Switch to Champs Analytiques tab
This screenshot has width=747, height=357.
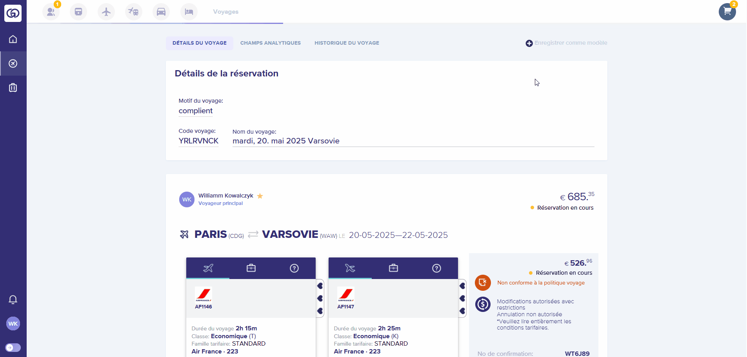[x=270, y=43]
